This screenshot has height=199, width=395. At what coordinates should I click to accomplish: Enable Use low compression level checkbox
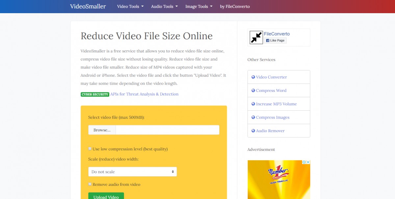tap(90, 149)
